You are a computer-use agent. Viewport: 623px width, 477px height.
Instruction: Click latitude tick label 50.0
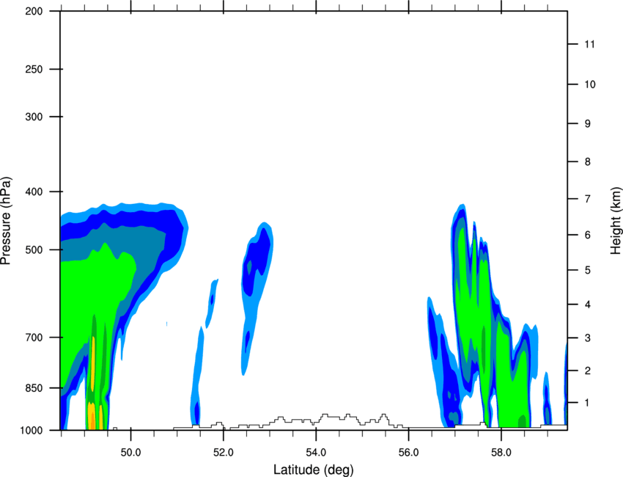tap(130, 453)
